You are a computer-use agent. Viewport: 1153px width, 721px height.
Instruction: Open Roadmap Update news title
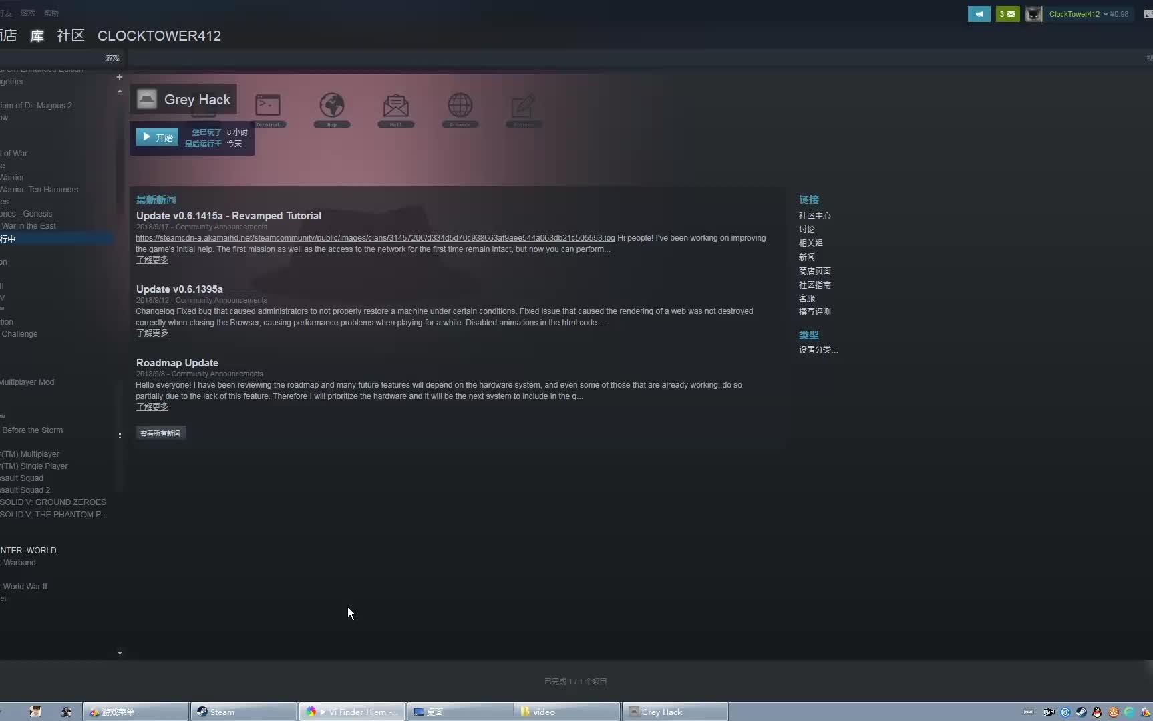click(177, 363)
